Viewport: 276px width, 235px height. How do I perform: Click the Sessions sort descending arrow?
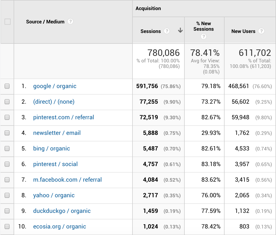pyautogui.click(x=180, y=30)
